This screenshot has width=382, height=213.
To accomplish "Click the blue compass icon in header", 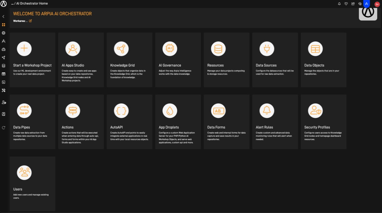I will (367, 4).
